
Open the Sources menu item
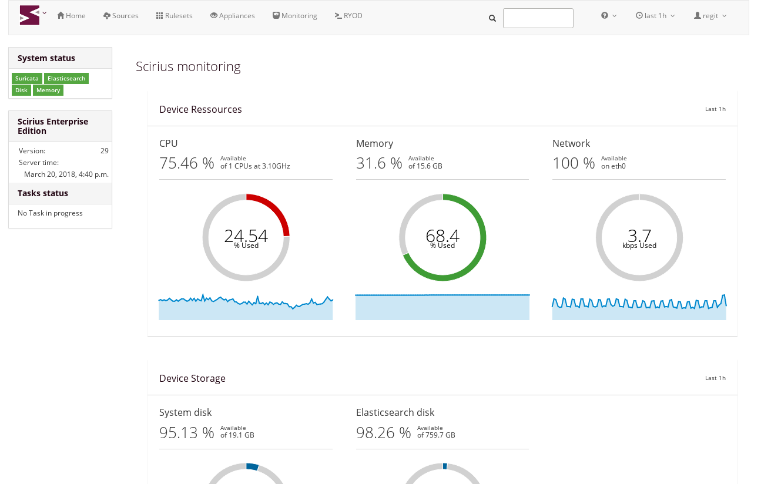click(x=120, y=16)
